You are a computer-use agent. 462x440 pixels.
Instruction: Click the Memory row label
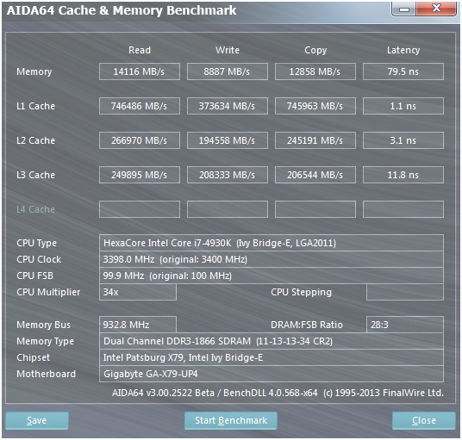pos(34,71)
